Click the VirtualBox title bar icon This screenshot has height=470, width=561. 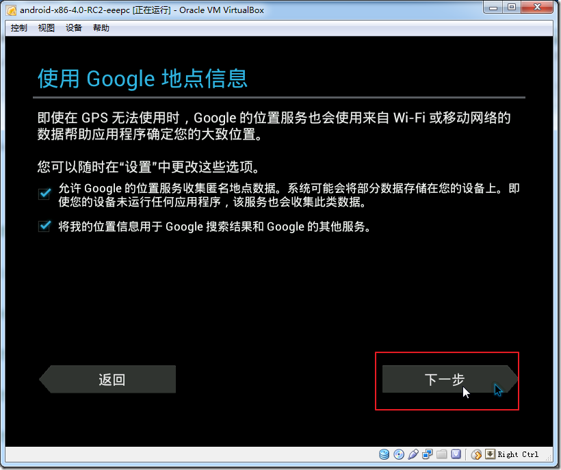pos(12,10)
